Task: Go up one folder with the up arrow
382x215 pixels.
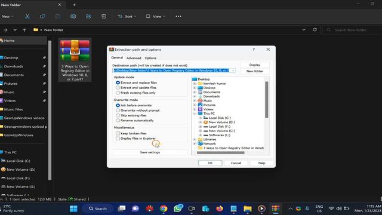Action: click(24, 30)
